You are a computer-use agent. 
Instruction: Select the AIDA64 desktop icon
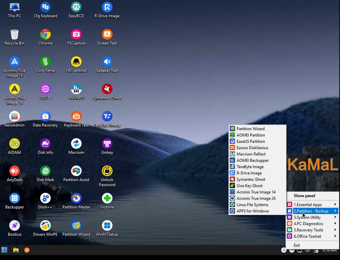(x=15, y=147)
